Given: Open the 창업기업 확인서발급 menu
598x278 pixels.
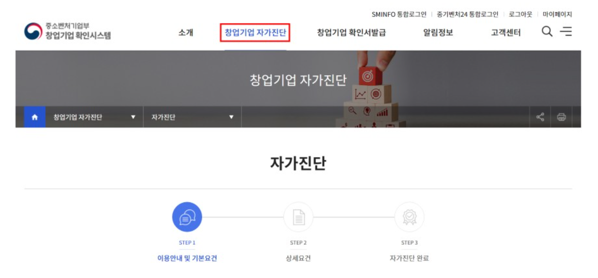Looking at the screenshot, I should pos(351,33).
